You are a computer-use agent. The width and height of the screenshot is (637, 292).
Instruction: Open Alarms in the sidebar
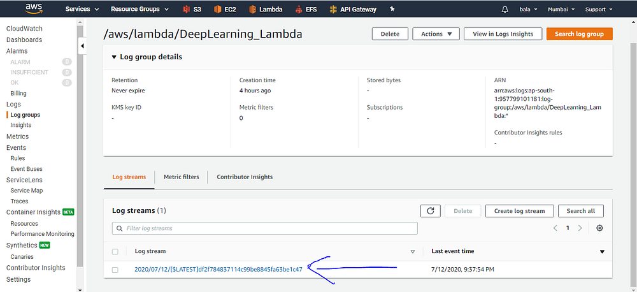pyautogui.click(x=17, y=51)
